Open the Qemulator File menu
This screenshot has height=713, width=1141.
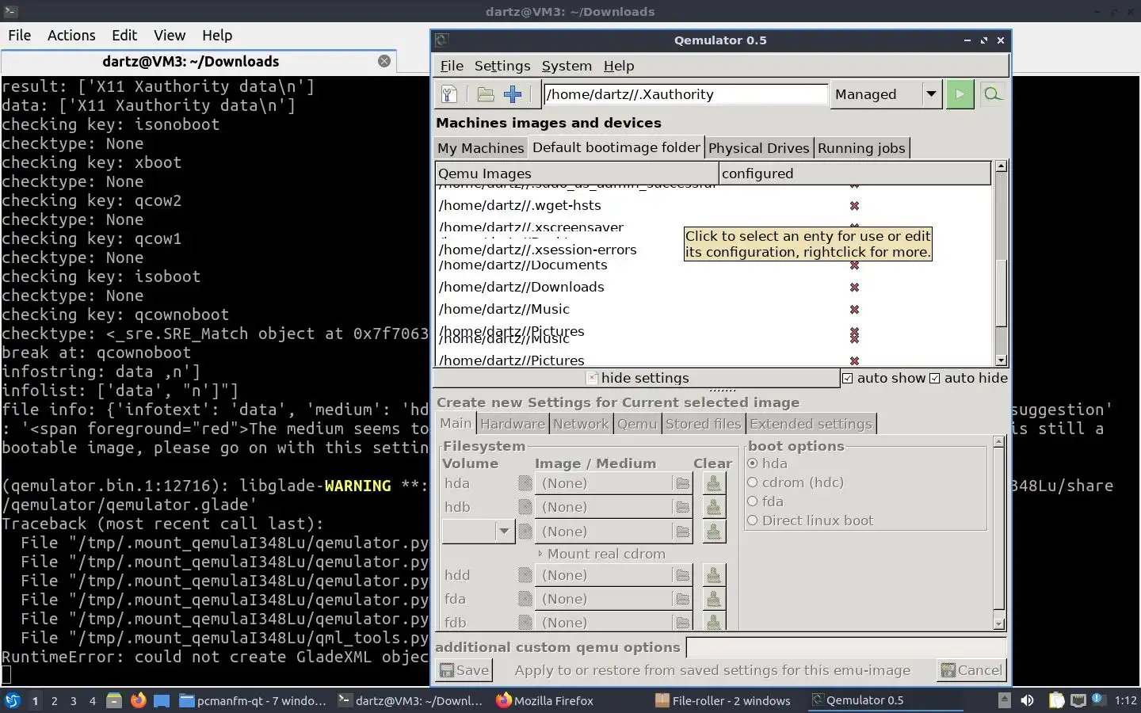(452, 66)
